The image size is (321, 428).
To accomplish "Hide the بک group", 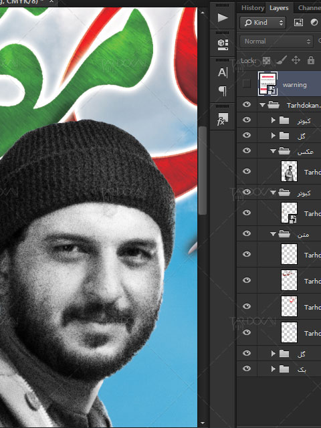I will (x=247, y=368).
